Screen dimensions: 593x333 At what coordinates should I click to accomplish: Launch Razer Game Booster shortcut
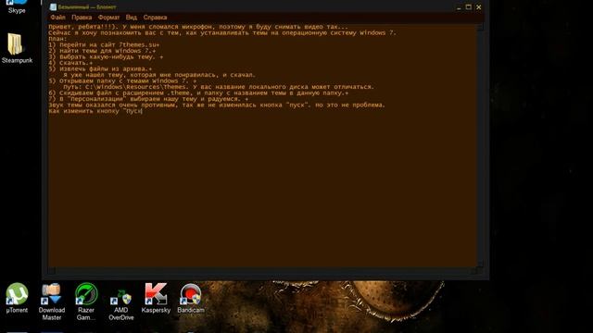86,302
